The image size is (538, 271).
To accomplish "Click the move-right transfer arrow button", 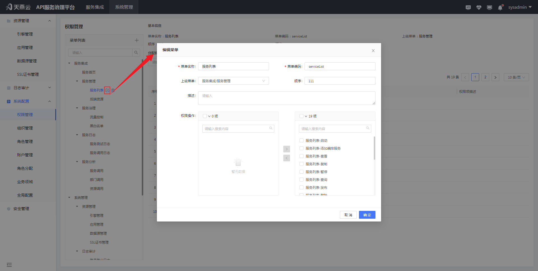I will click(286, 149).
